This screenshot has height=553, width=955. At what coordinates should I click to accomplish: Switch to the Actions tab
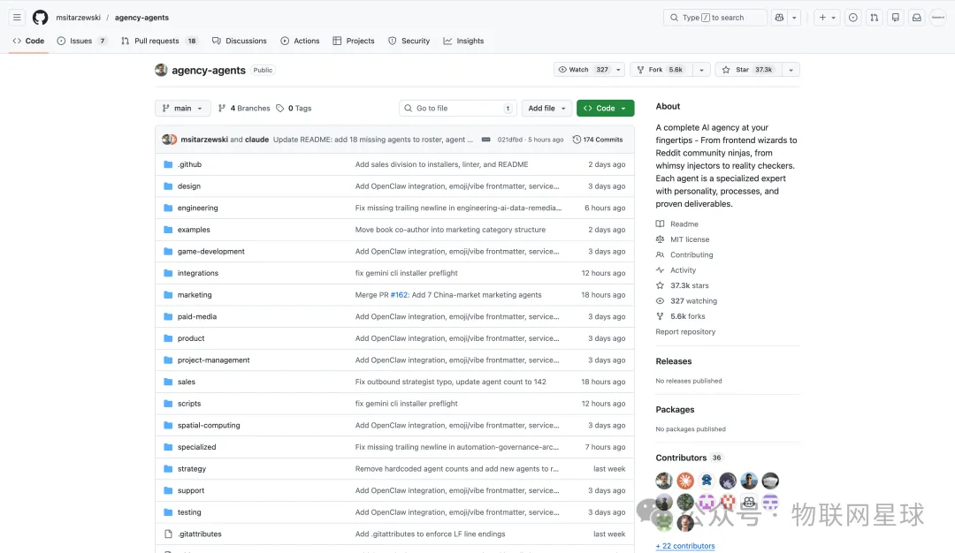[300, 41]
